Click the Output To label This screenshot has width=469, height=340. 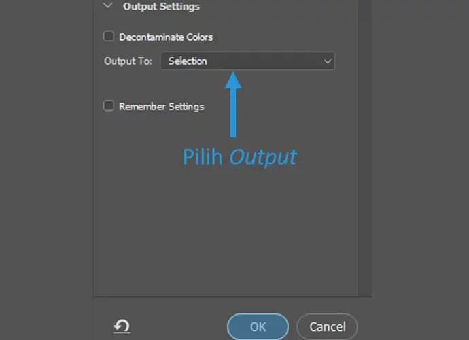click(x=128, y=61)
